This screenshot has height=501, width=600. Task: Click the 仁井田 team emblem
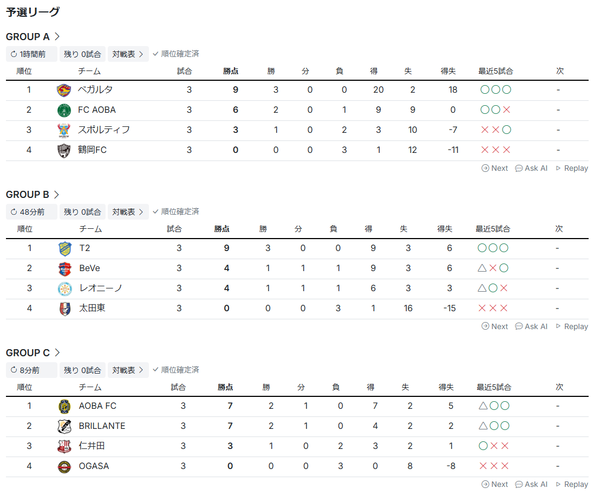click(x=64, y=446)
